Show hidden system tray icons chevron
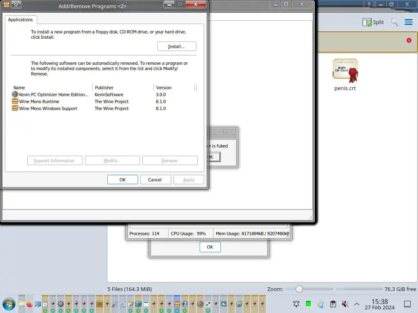This screenshot has width=418, height=313. (357, 304)
